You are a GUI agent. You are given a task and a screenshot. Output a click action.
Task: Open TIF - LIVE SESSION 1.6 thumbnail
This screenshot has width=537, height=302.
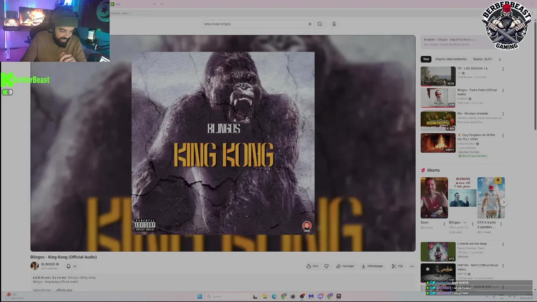click(438, 76)
